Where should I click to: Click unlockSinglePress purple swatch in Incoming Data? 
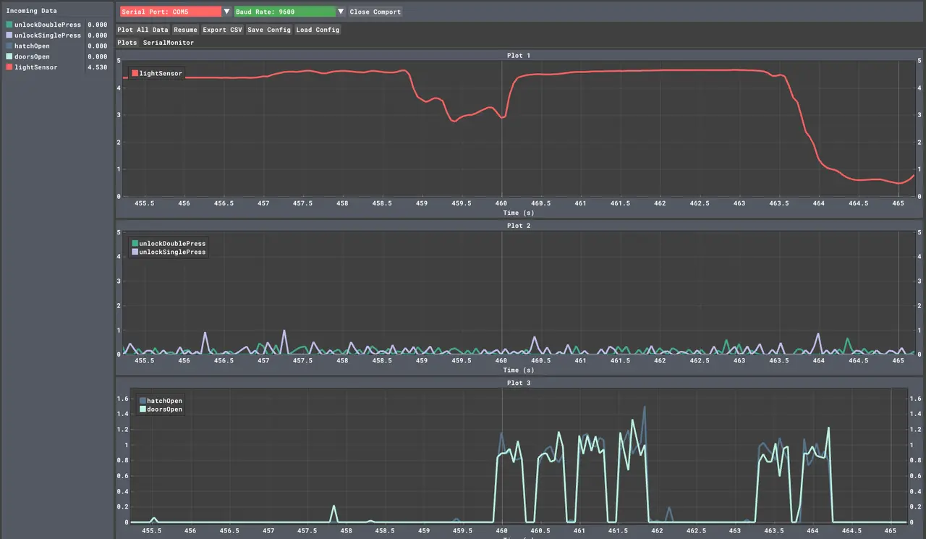9,35
